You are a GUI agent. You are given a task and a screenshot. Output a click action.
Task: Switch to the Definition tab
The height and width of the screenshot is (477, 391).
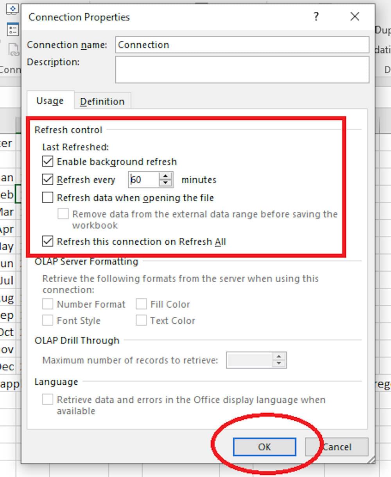coord(102,101)
